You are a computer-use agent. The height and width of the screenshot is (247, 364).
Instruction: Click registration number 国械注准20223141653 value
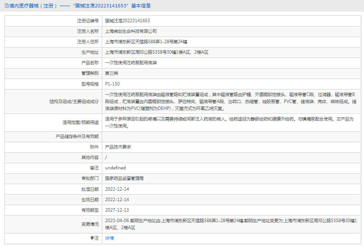pos(128,21)
